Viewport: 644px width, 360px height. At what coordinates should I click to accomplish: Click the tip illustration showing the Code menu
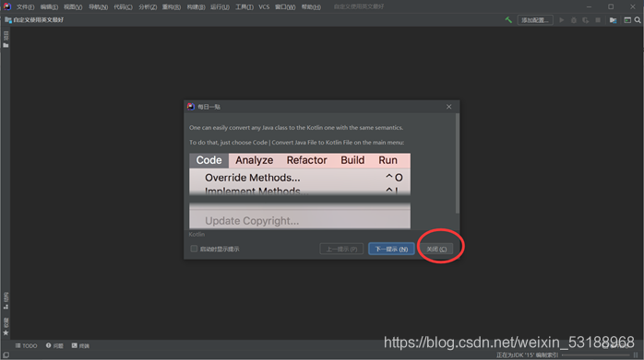(x=300, y=192)
